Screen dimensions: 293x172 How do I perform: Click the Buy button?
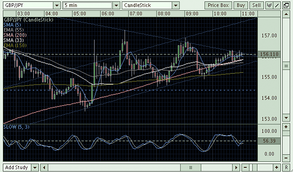point(240,6)
